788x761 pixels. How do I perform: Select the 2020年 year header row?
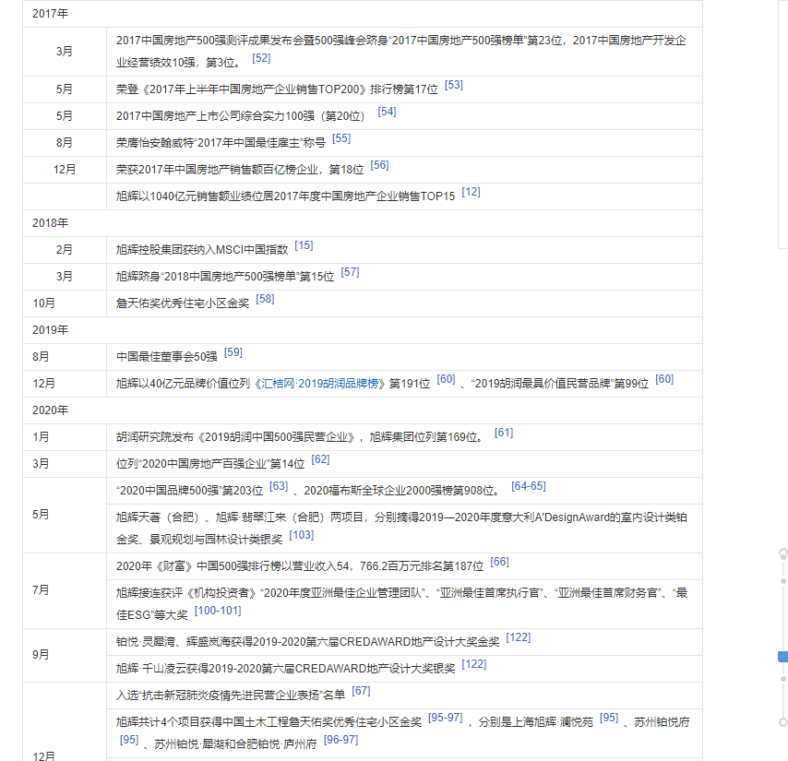pyautogui.click(x=363, y=410)
